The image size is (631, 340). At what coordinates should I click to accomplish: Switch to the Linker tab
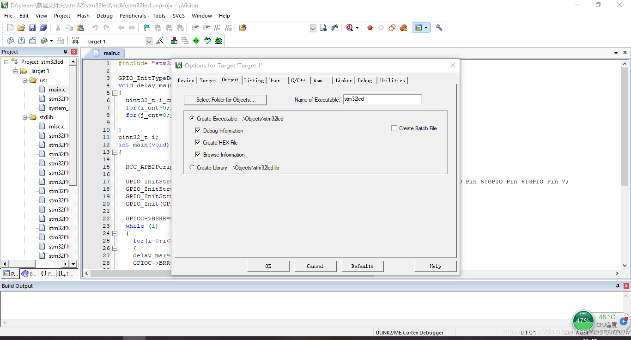point(344,80)
